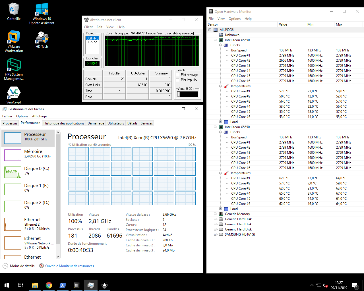
Task: Open the Fichier menu in Task Manager
Action: pyautogui.click(x=7, y=116)
